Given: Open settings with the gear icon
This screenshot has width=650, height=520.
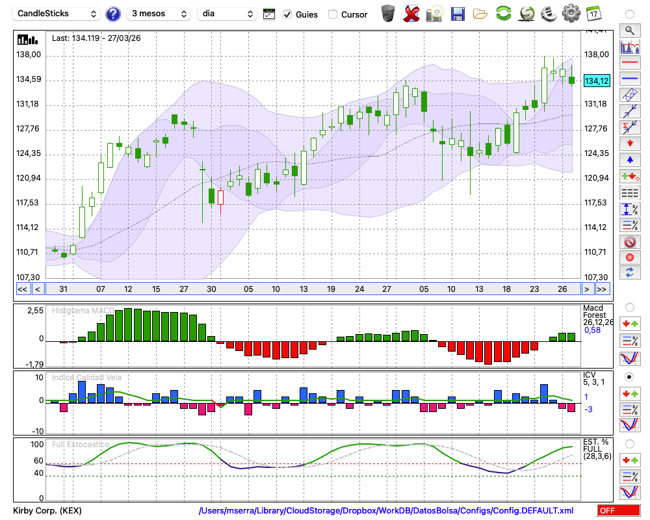Looking at the screenshot, I should click(571, 13).
